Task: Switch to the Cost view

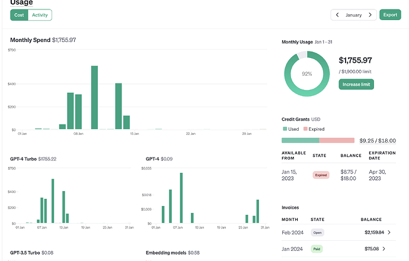Action: pyautogui.click(x=19, y=15)
